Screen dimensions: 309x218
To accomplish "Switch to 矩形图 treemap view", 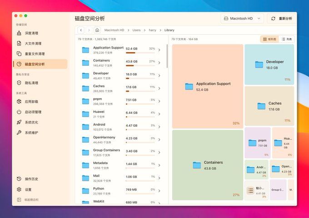I will pos(269,39).
